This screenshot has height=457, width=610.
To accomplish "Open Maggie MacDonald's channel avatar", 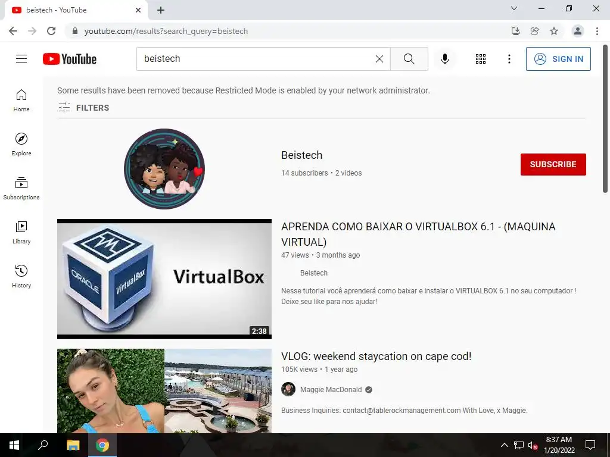I will [288, 389].
